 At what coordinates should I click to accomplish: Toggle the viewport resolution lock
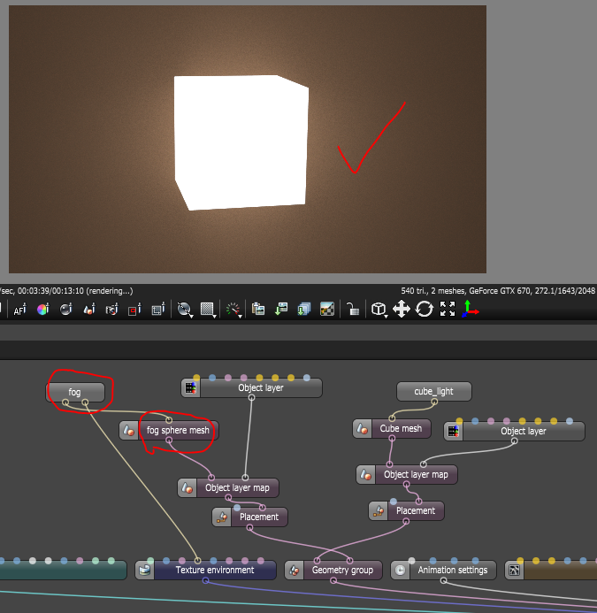[353, 310]
